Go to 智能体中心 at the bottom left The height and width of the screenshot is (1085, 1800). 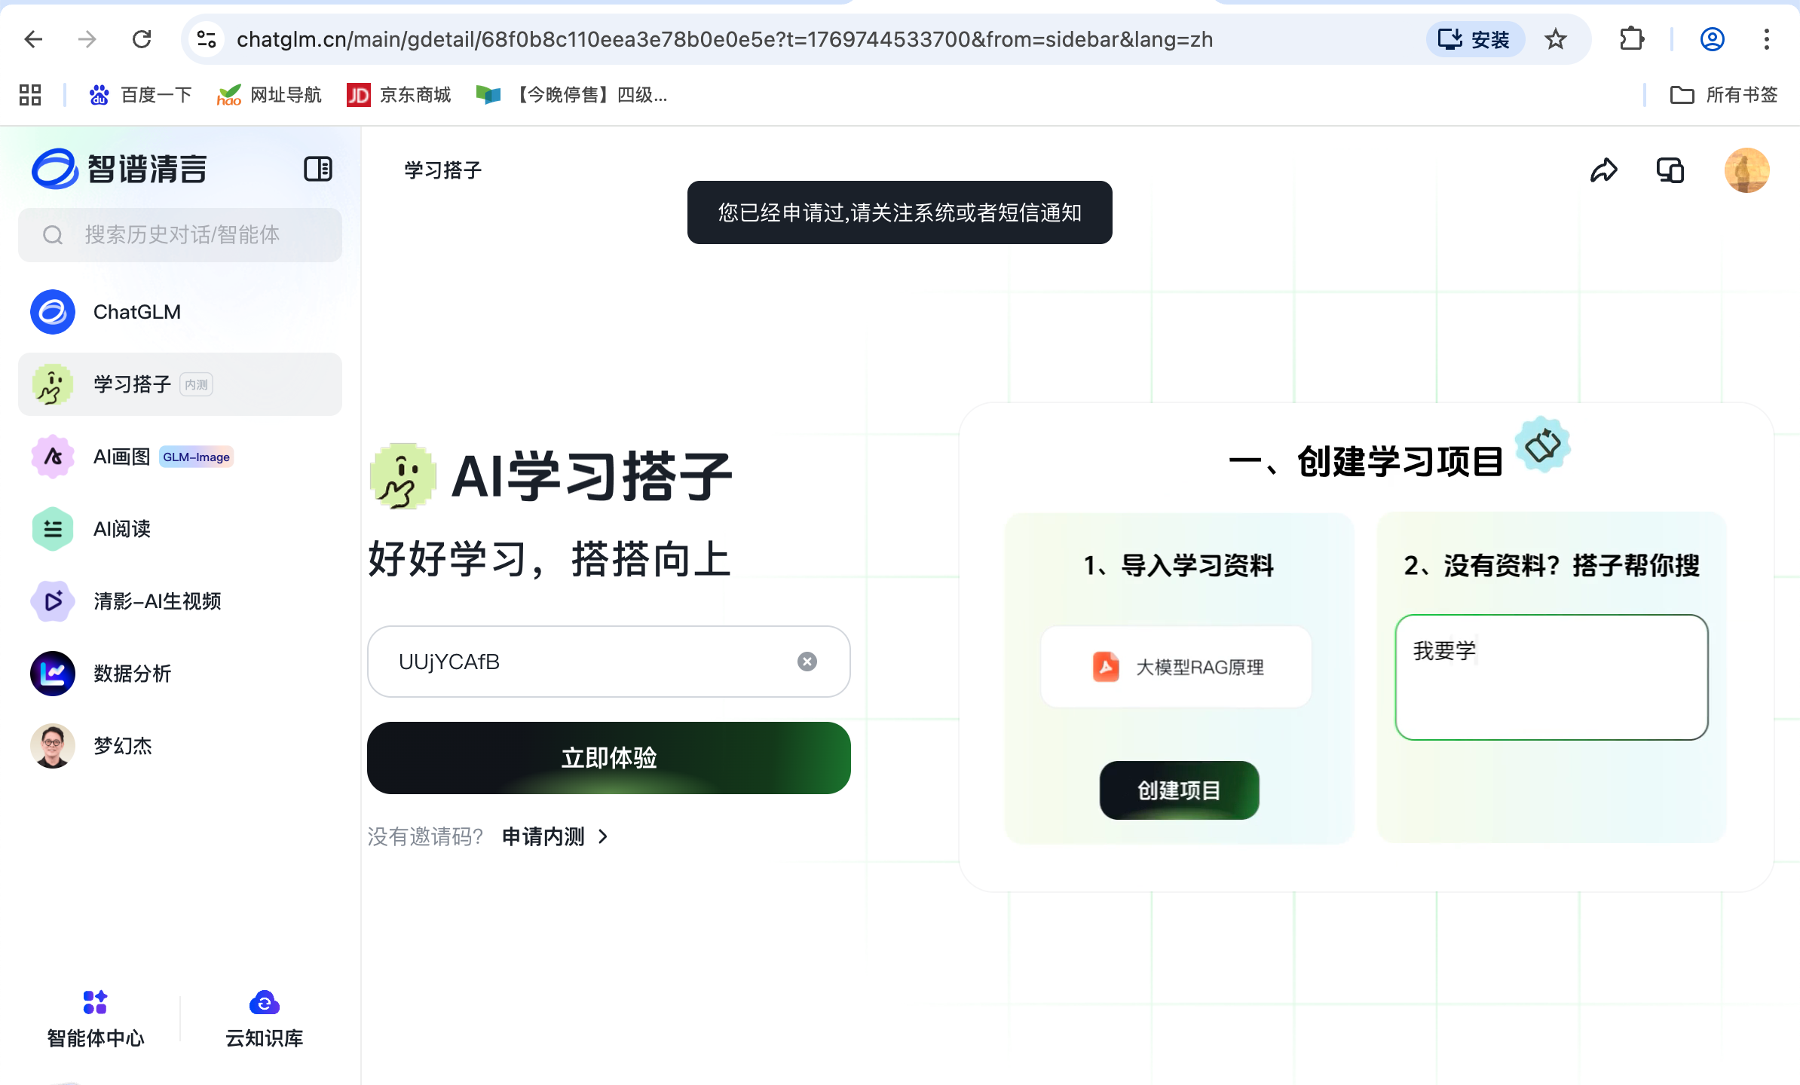click(95, 1019)
